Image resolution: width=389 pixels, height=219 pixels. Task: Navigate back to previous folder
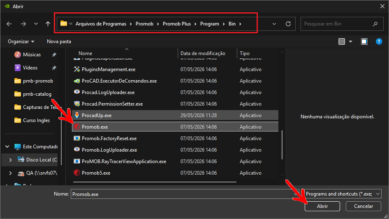(9, 24)
